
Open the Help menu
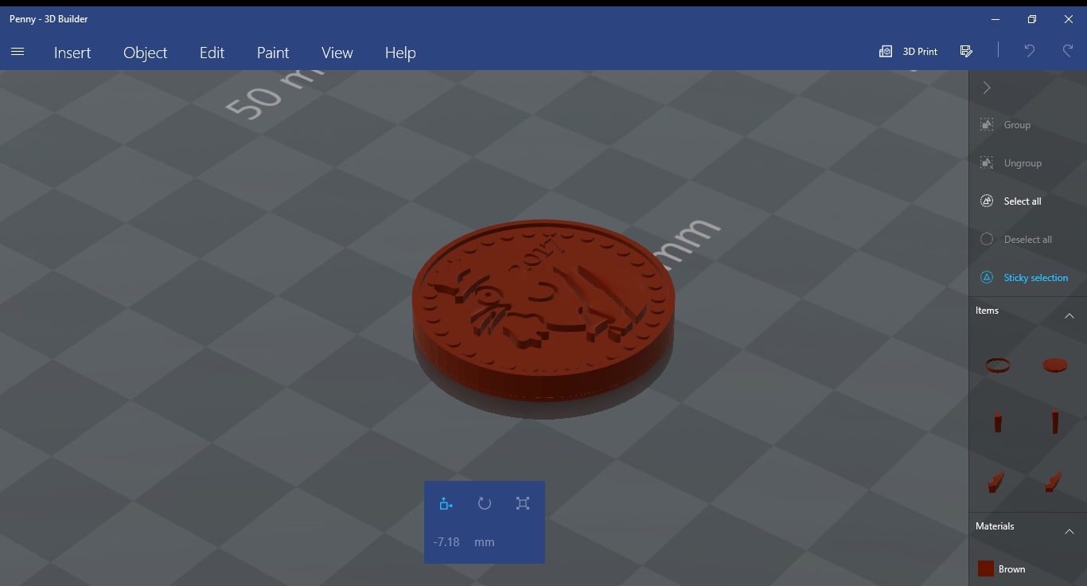coord(400,53)
